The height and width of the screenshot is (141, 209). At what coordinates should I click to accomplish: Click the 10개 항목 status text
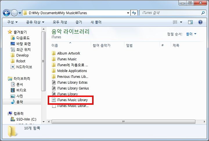pos(32,128)
